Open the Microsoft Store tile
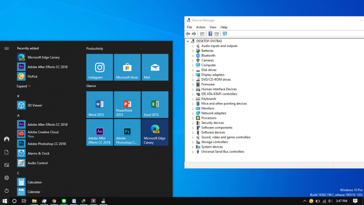Image resolution: width=364 pixels, height=205 pixels. coord(127,67)
